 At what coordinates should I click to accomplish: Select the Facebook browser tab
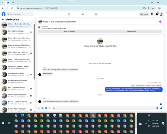8,3
